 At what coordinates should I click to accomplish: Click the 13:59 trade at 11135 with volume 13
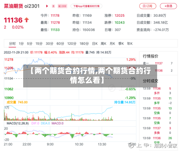click(x=157, y=108)
